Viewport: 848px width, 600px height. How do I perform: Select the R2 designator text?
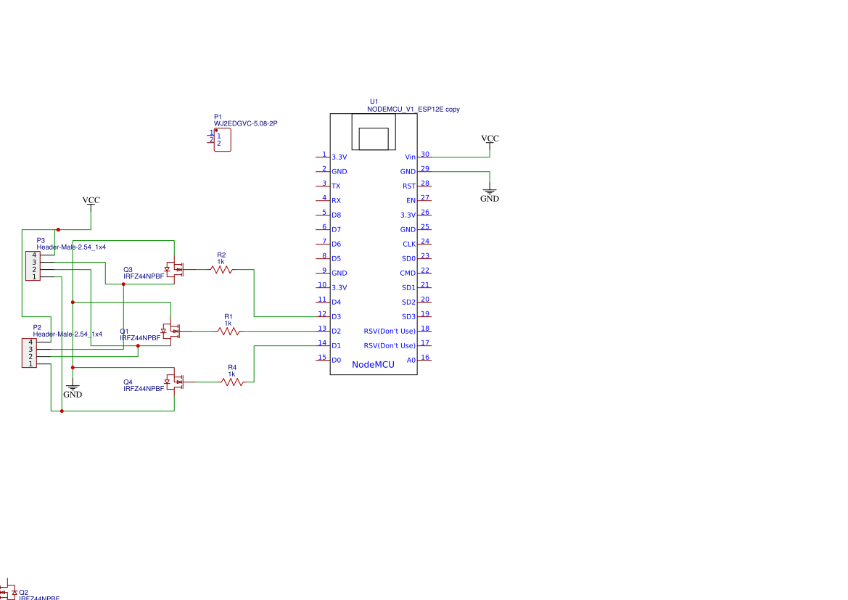pos(221,255)
